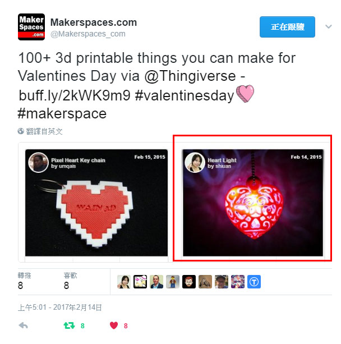Click the MakerSpaces.com profile logo
341x344 pixels.
point(31,27)
